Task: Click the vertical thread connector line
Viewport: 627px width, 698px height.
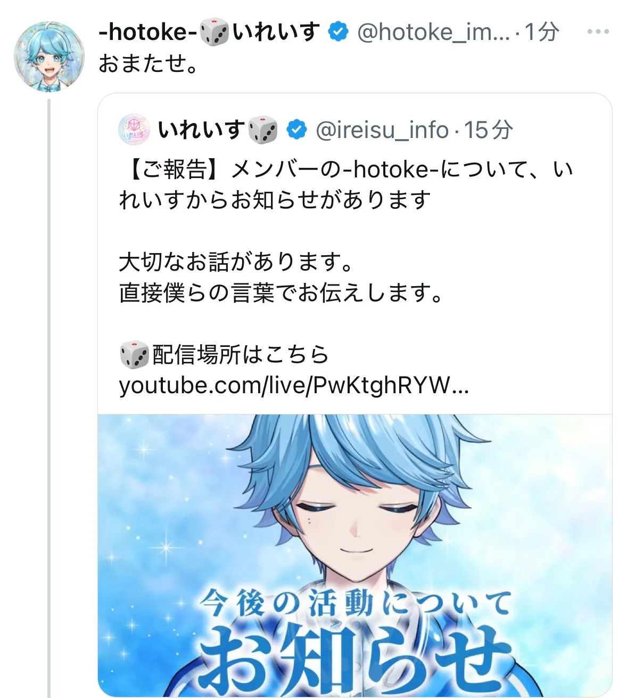Action: point(49,397)
